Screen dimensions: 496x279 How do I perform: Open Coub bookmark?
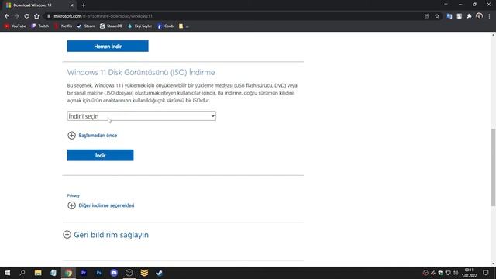tap(166, 26)
